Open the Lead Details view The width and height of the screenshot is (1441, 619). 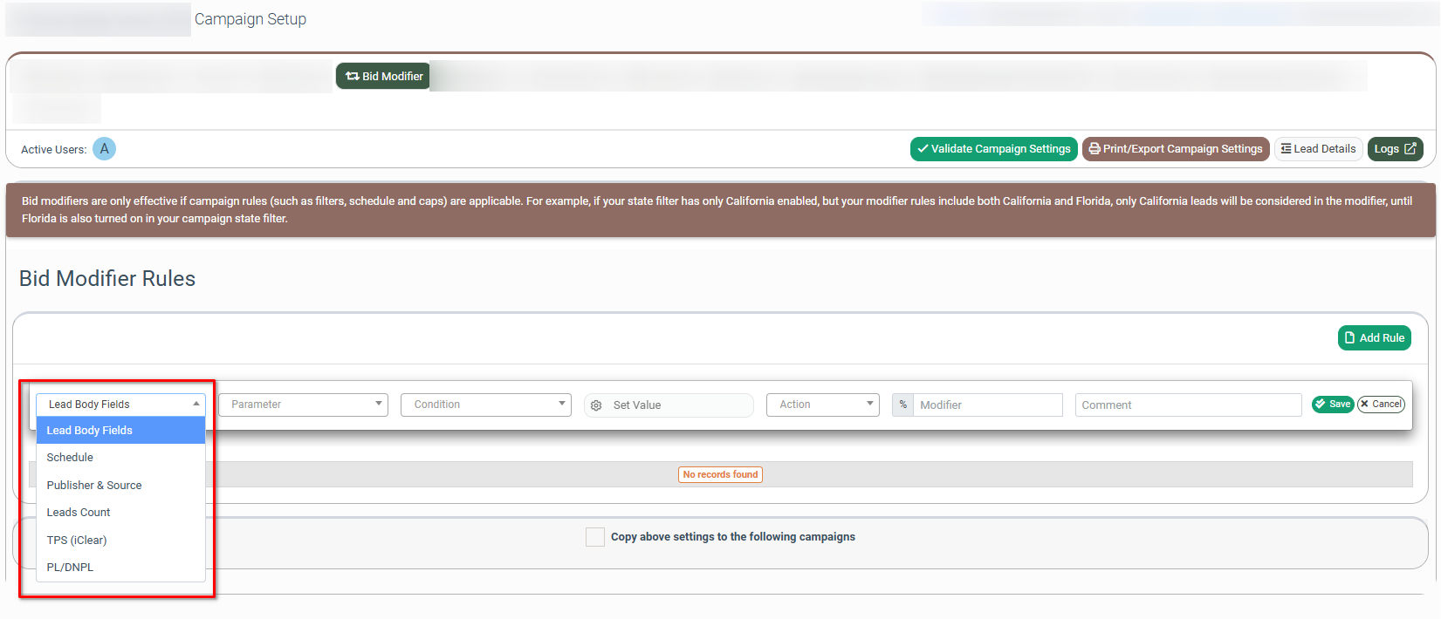(1317, 149)
